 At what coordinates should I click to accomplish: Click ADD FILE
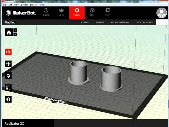pyautogui.click(x=100, y=22)
